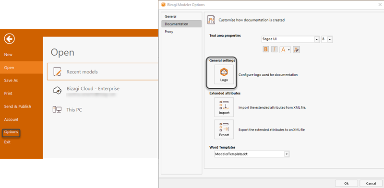
Task: Confirm with the Ok button
Action: click(346, 183)
